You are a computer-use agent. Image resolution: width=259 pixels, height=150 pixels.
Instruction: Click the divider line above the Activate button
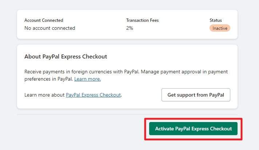[x=127, y=114]
